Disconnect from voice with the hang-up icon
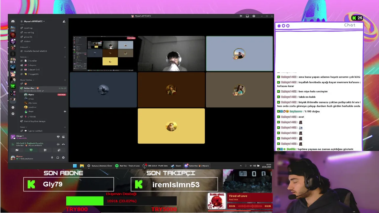Screen dimensions: 379x213 tap(63, 144)
